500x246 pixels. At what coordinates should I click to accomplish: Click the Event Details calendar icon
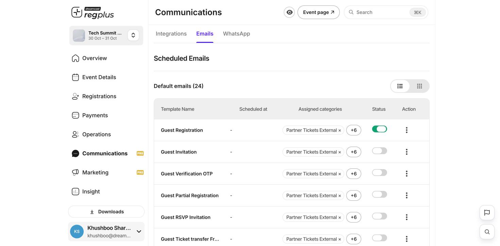(x=76, y=77)
